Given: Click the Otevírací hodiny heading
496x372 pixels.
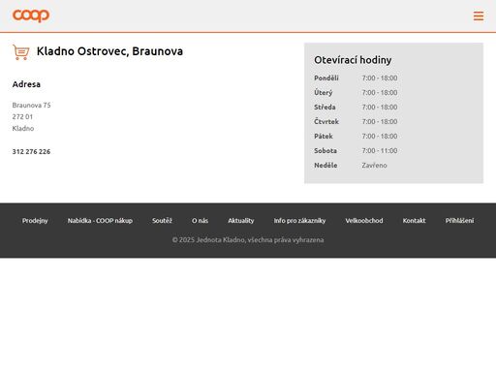Looking at the screenshot, I should pos(353,60).
